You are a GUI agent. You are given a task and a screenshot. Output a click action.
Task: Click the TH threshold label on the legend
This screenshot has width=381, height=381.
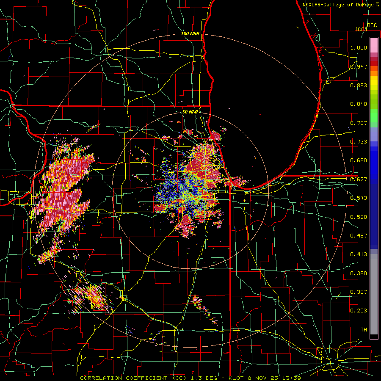point(364,330)
